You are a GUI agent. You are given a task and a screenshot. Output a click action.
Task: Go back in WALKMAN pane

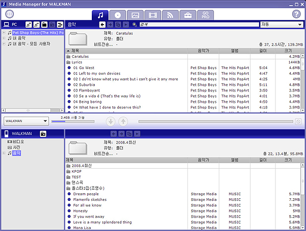point(114,134)
